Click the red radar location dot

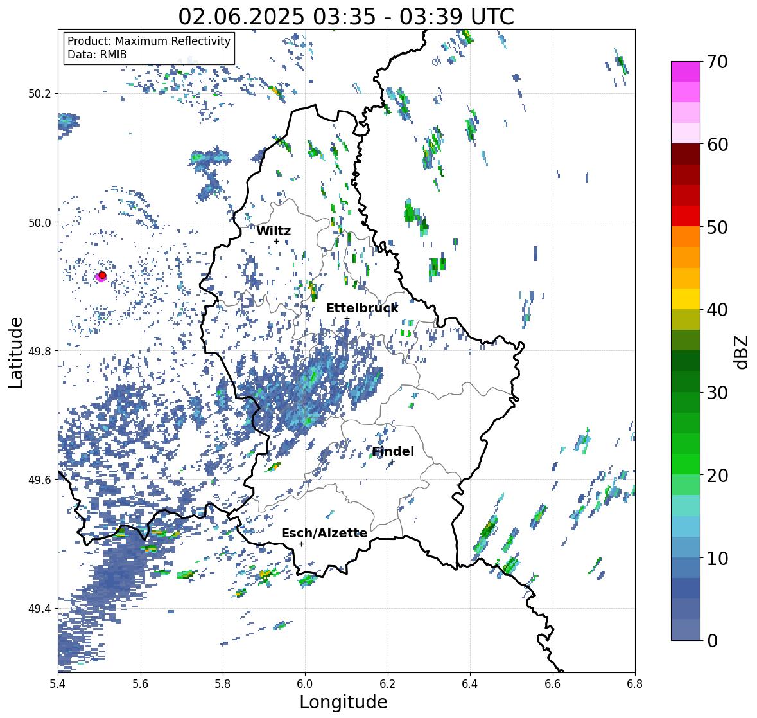pyautogui.click(x=102, y=275)
